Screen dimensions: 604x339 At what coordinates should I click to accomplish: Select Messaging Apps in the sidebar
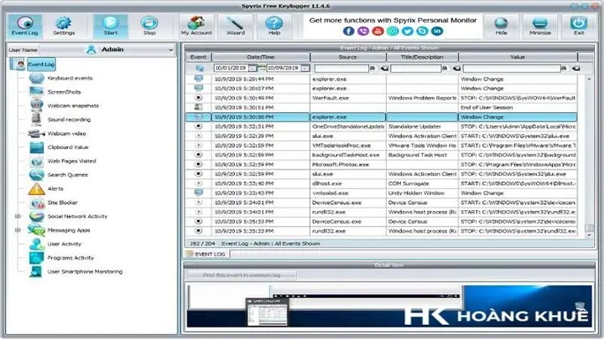click(69, 230)
